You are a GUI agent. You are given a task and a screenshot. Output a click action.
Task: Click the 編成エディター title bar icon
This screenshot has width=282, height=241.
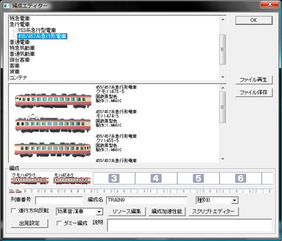pyautogui.click(x=6, y=6)
